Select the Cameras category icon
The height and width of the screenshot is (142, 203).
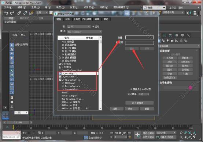(172, 41)
